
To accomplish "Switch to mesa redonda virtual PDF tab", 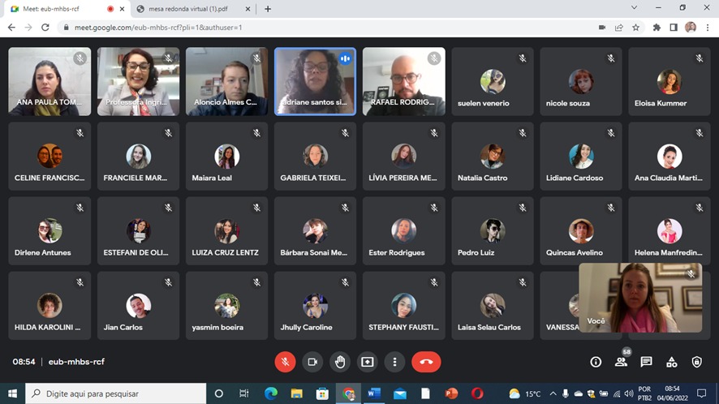I will [x=188, y=9].
